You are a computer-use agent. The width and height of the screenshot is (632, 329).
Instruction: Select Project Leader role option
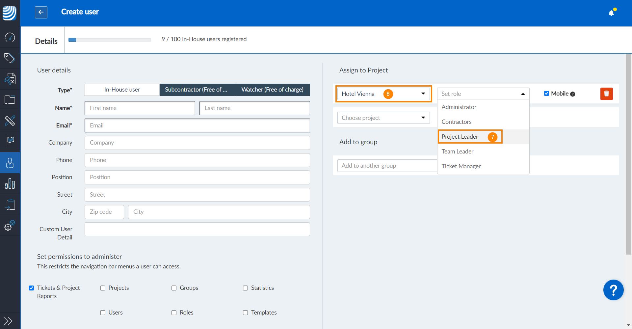pyautogui.click(x=460, y=137)
